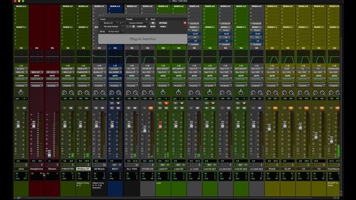356x200 pixels.
Task: Open the DOUBLER send on a.Lead.dp1 track
Action: tap(226, 23)
